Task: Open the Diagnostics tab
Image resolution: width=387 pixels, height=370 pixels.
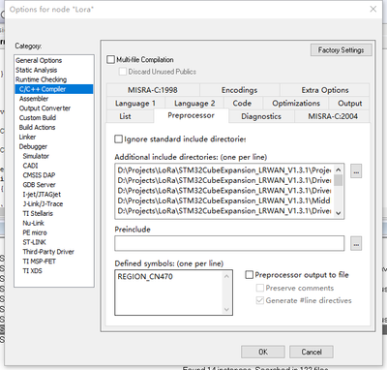Action: [261, 116]
